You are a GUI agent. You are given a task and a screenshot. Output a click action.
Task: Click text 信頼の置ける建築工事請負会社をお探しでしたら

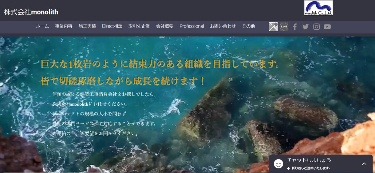click(x=103, y=94)
